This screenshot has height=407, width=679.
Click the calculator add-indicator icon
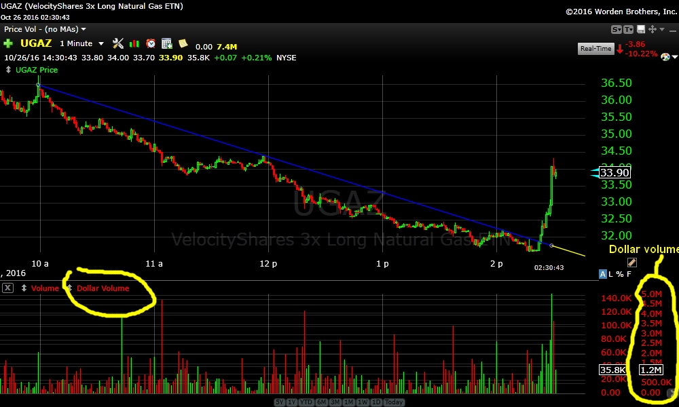point(167,43)
